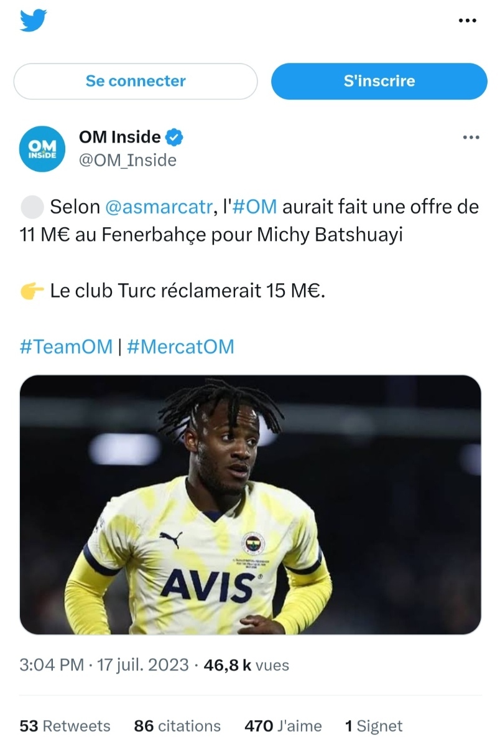Click the pointing hand emoji
500x747 pixels.
pos(32,291)
